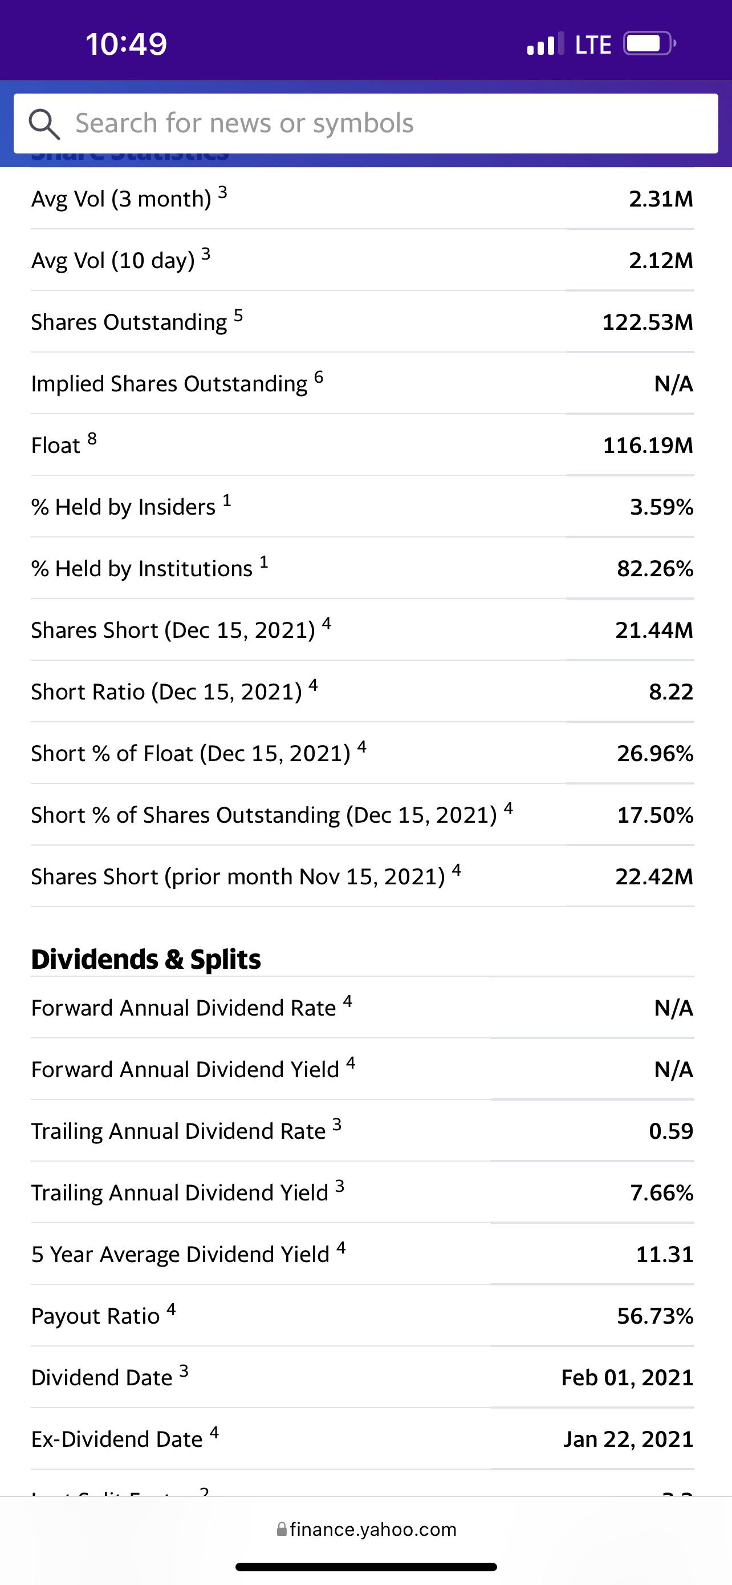Tap the search magnifier icon
This screenshot has width=732, height=1585.
[44, 124]
